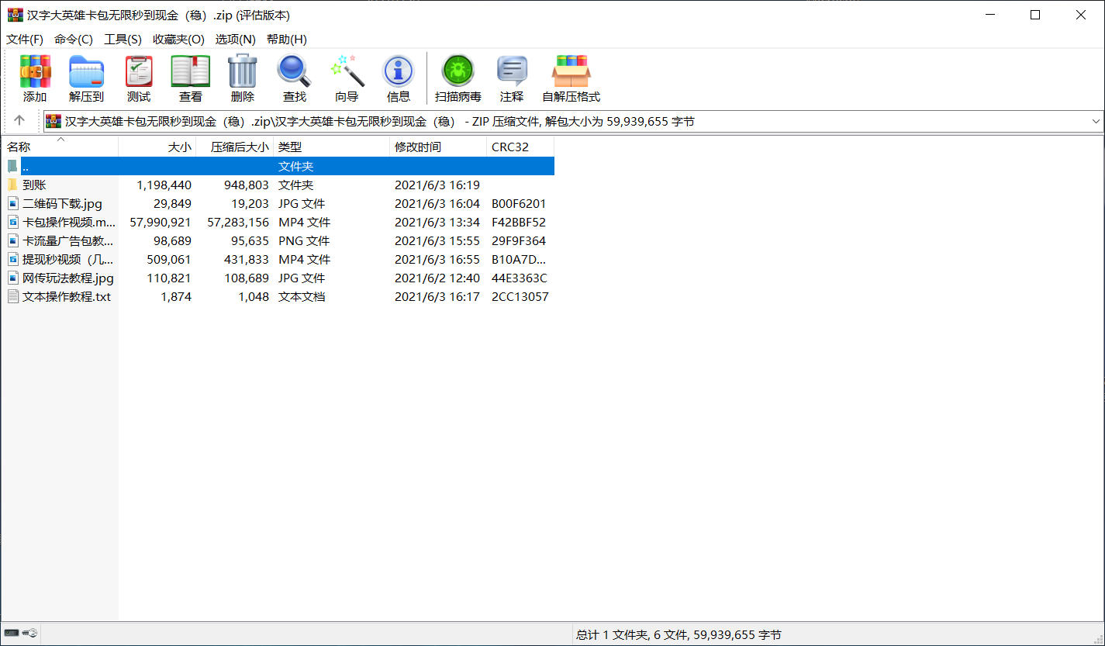The height and width of the screenshot is (646, 1105).
Task: Open the 查看 (View) book icon
Action: (x=191, y=72)
